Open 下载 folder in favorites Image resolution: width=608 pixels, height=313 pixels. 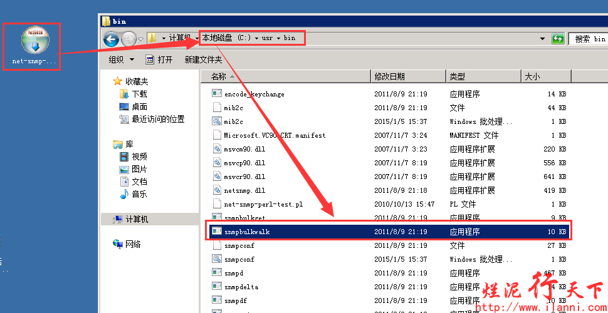click(x=139, y=94)
